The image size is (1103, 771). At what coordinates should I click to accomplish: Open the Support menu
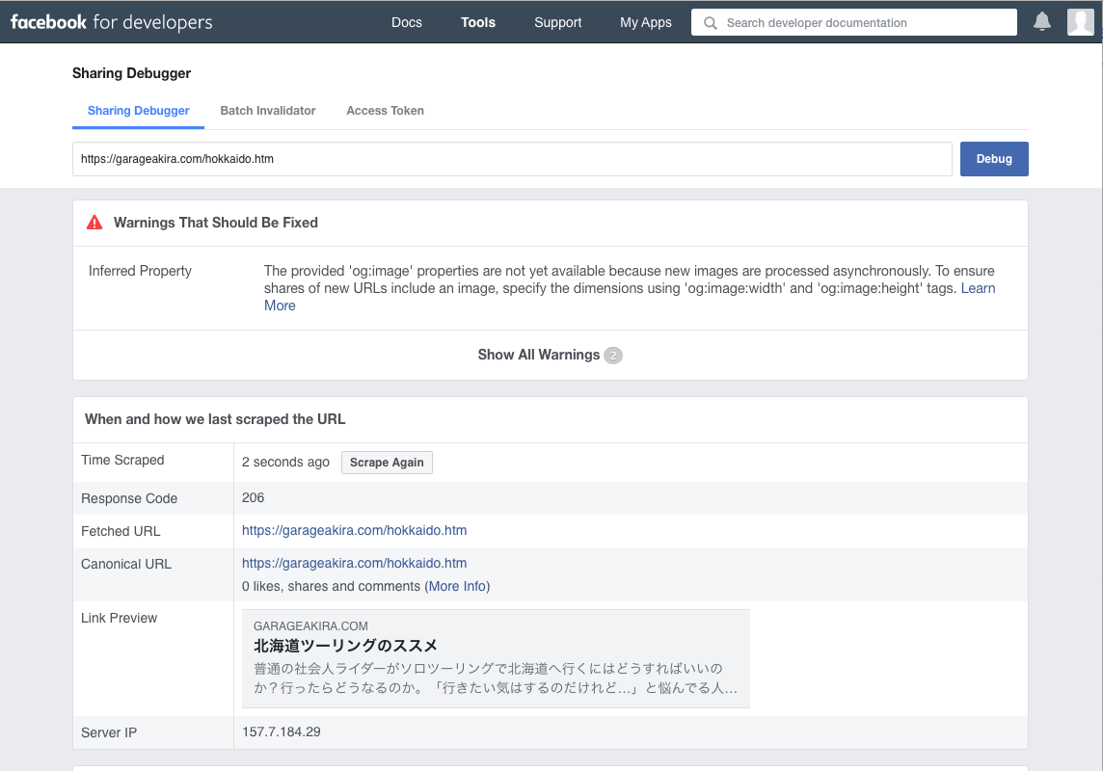(x=558, y=22)
